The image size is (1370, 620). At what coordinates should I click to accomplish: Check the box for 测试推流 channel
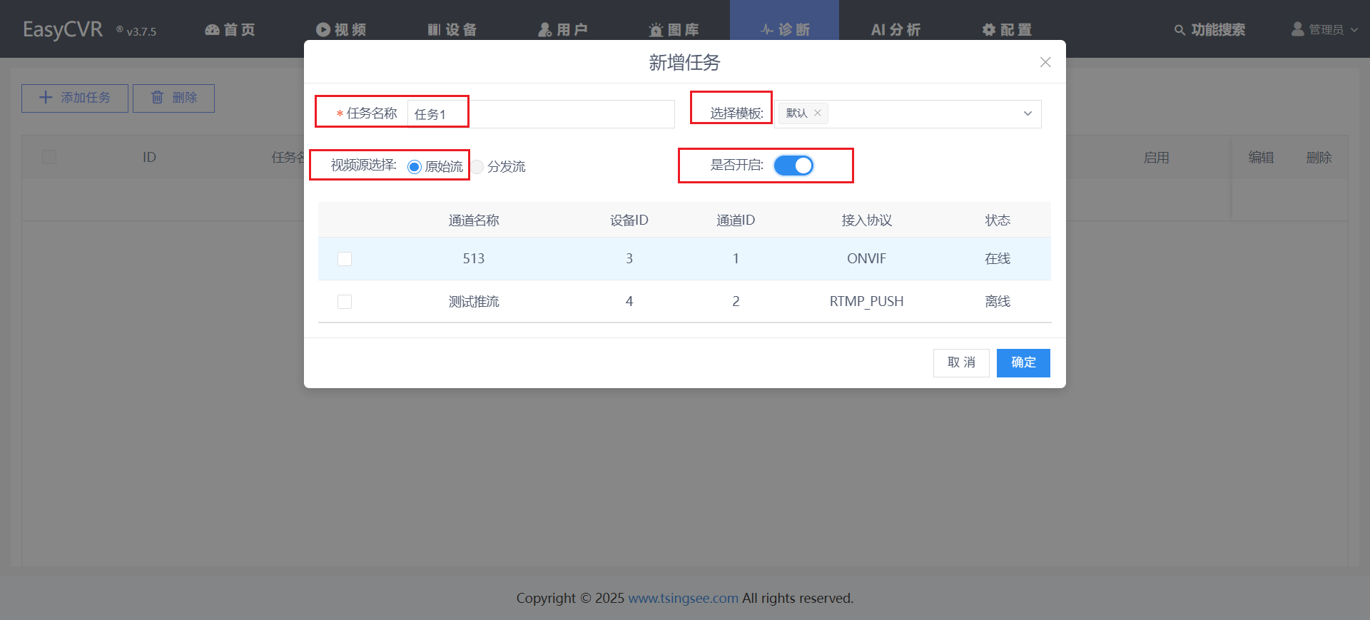345,302
